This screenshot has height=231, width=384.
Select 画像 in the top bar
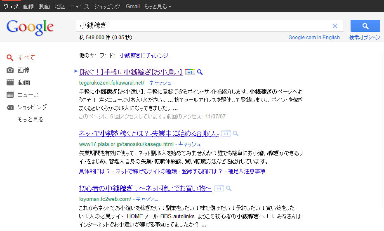[x=28, y=6]
